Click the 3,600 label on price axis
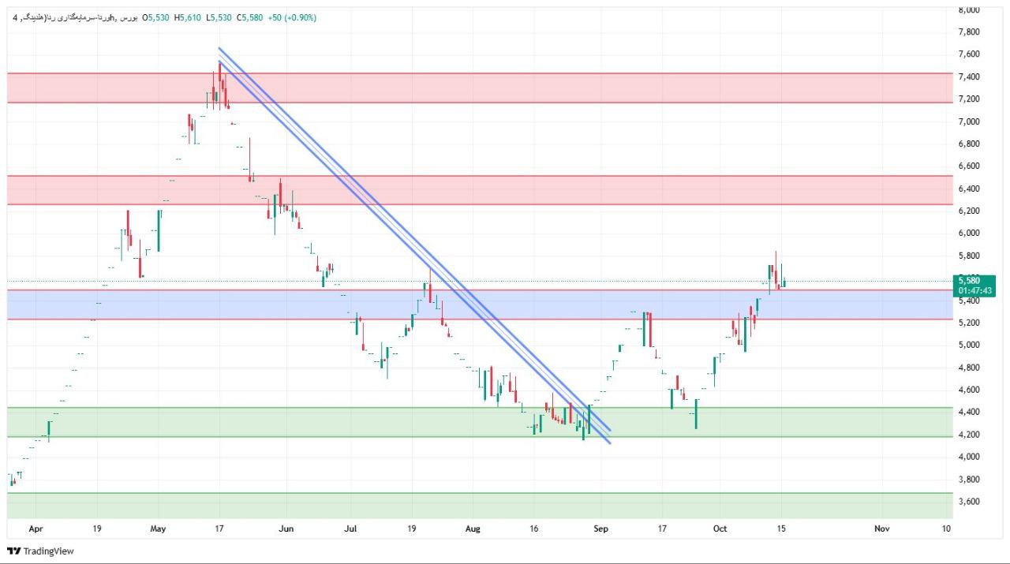 968,502
